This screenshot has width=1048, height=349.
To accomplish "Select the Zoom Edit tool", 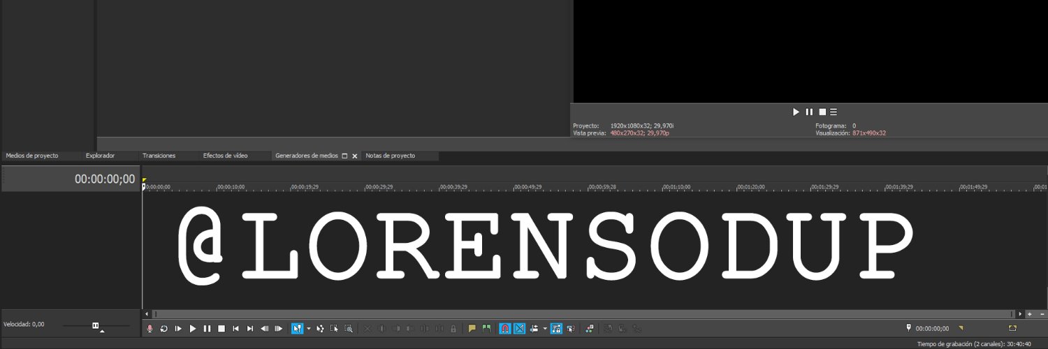I will click(x=348, y=329).
